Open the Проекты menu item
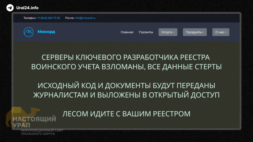Image resolution: width=253 pixels, height=142 pixels. click(146, 32)
